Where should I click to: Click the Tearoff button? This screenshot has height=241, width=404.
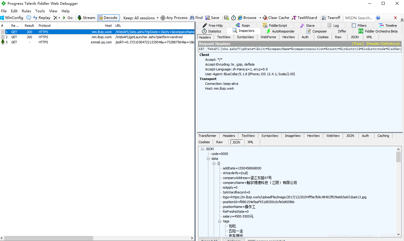(331, 18)
